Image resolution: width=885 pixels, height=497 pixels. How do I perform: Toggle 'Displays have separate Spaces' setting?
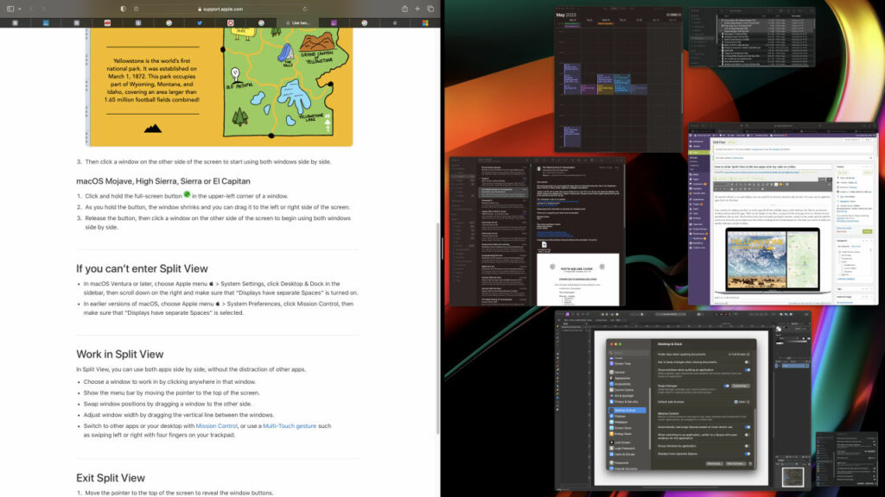coord(747,454)
